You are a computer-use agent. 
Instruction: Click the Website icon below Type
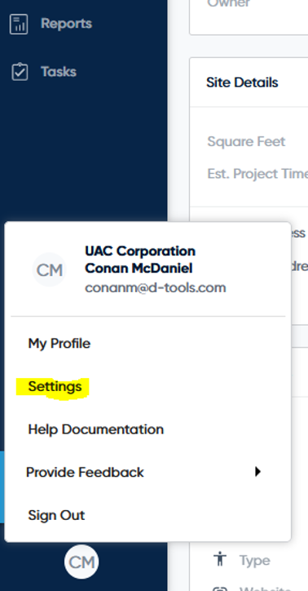coord(220,588)
